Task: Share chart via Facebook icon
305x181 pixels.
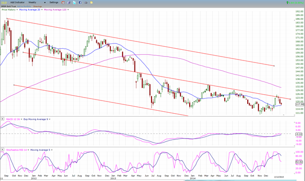Action: coord(80,2)
